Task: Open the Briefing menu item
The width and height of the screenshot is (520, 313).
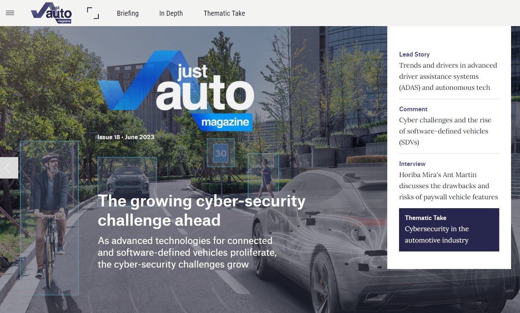Action: (x=128, y=13)
